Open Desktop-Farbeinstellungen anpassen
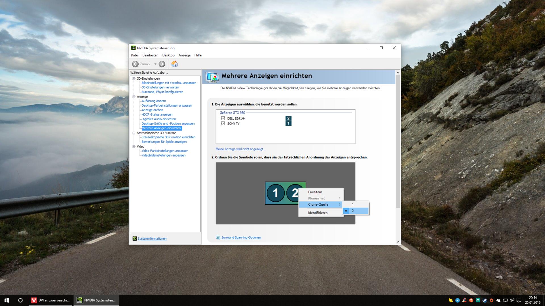This screenshot has width=545, height=306. pyautogui.click(x=167, y=105)
